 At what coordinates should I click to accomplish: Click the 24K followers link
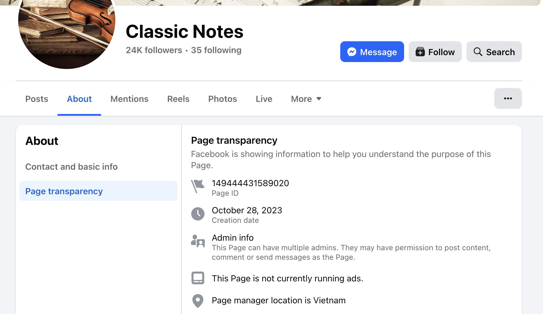click(x=154, y=50)
